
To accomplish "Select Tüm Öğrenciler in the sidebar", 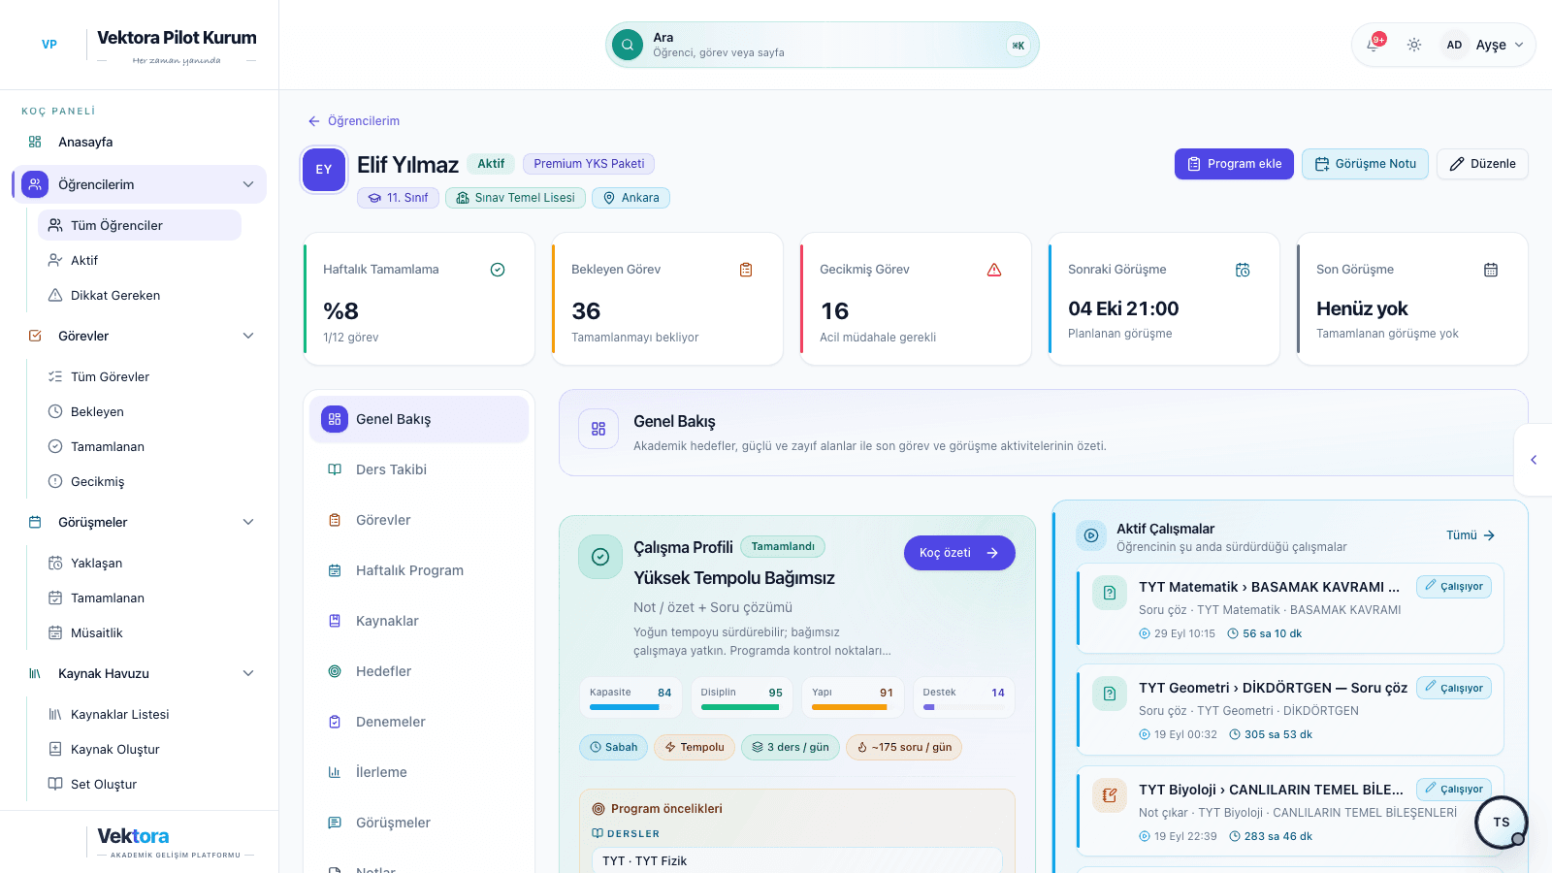I will (x=140, y=225).
